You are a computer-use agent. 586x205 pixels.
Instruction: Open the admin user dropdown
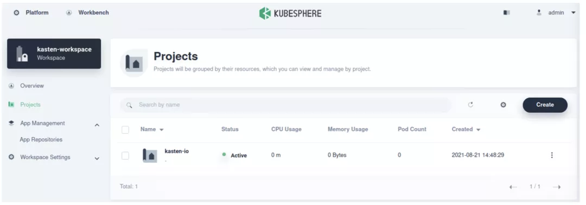pos(556,12)
